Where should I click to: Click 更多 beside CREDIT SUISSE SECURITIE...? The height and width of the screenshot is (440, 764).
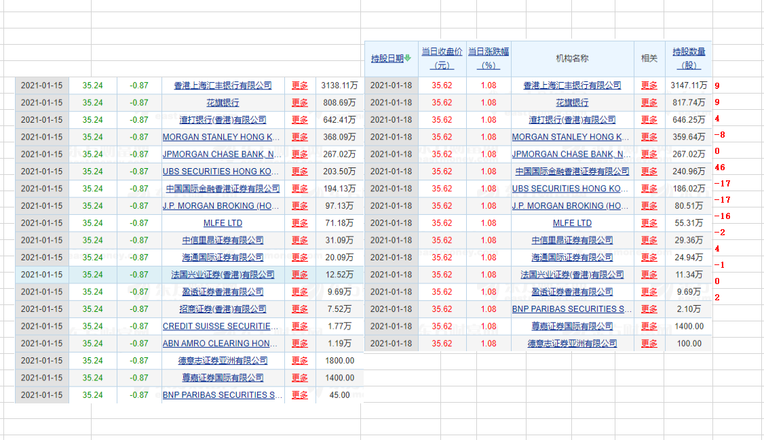tap(300, 326)
